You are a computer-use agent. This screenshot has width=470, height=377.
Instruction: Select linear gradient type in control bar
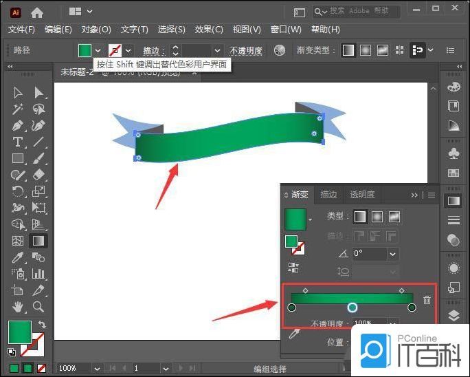(x=348, y=50)
